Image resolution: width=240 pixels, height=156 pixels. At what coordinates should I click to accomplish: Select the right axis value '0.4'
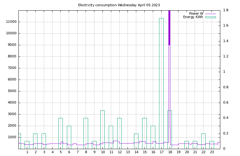(x=226, y=118)
